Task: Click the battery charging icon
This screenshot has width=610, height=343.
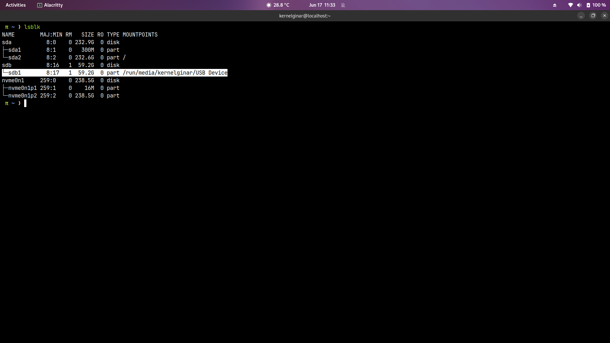Action: [588, 5]
